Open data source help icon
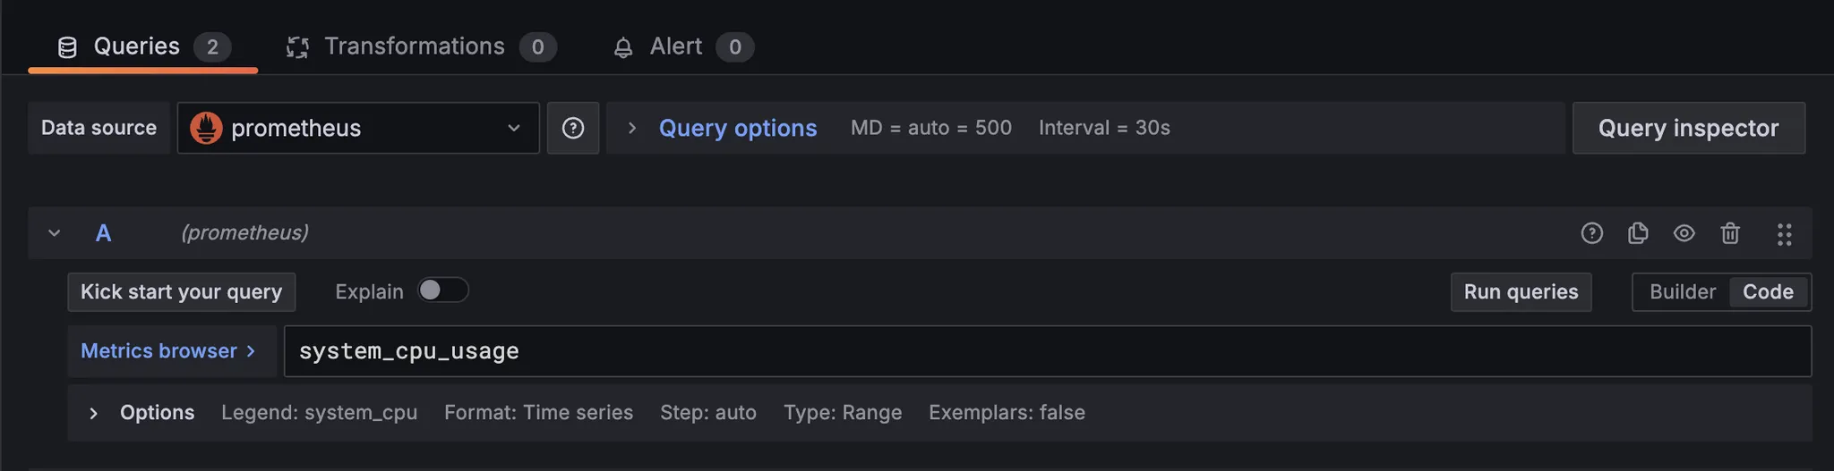 573,128
